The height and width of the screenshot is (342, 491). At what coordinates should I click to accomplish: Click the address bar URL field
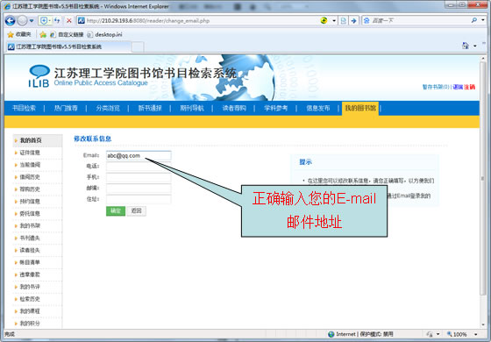click(x=201, y=21)
